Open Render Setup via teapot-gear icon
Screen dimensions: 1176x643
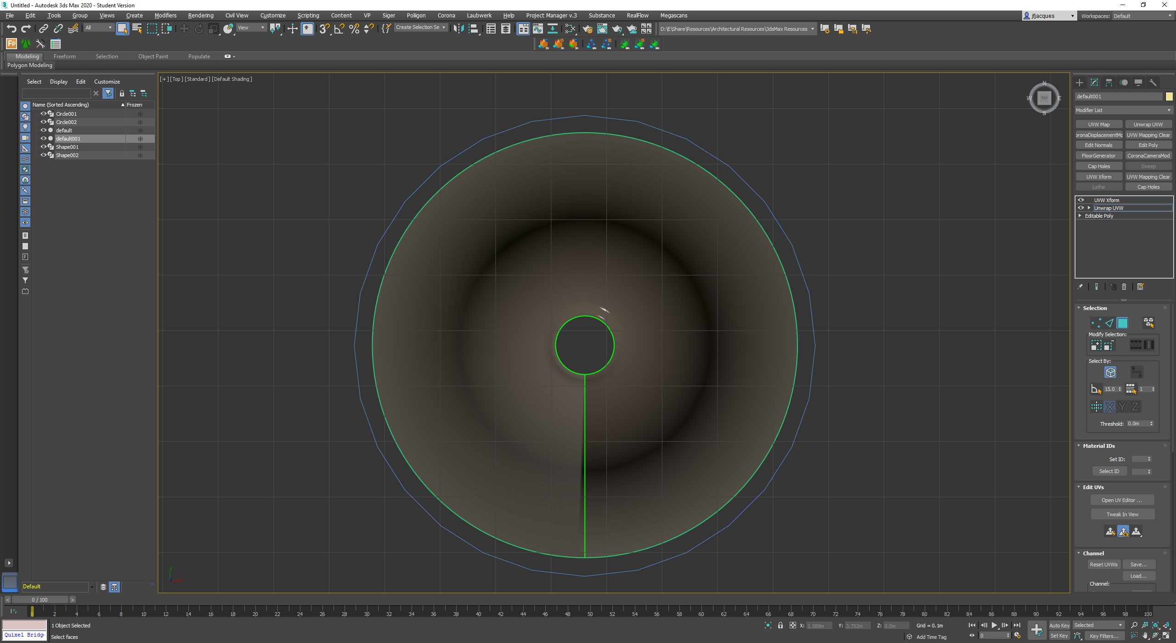587,28
